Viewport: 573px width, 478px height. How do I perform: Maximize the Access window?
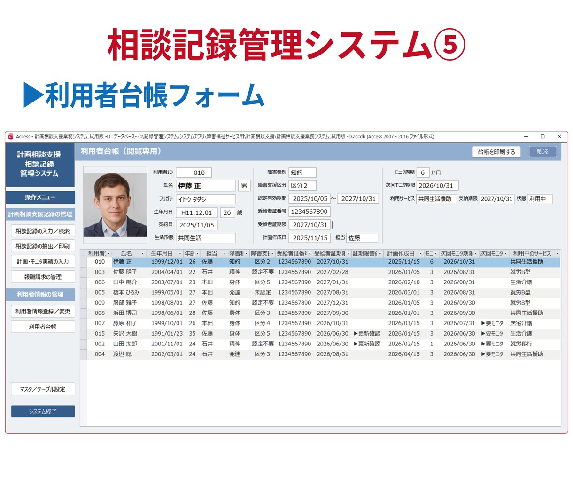tap(542, 137)
